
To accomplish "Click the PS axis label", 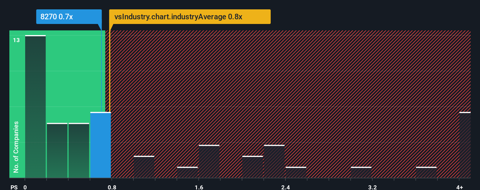I will point(14,187).
